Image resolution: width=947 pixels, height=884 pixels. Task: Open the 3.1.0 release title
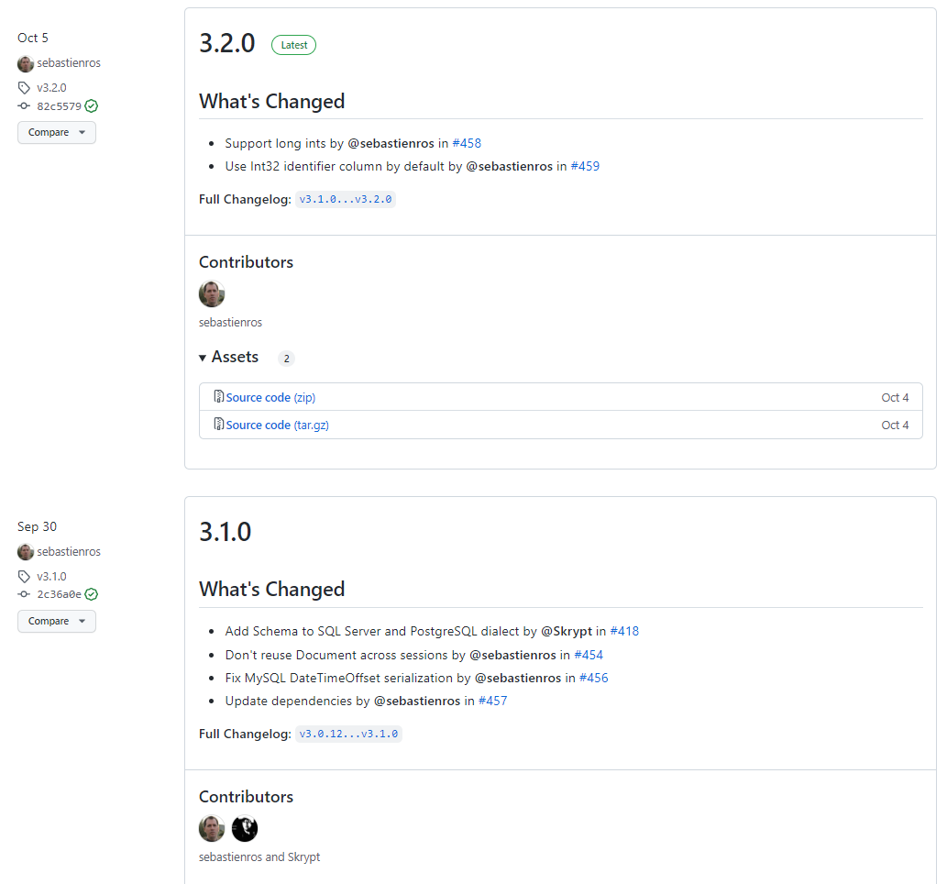tap(226, 532)
